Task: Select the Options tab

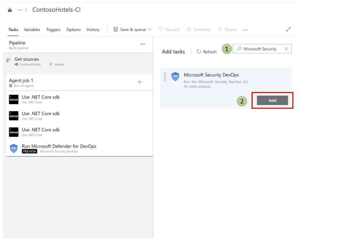Action: pos(74,29)
